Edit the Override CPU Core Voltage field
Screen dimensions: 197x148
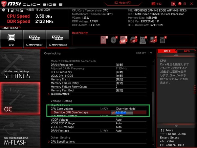(122, 112)
